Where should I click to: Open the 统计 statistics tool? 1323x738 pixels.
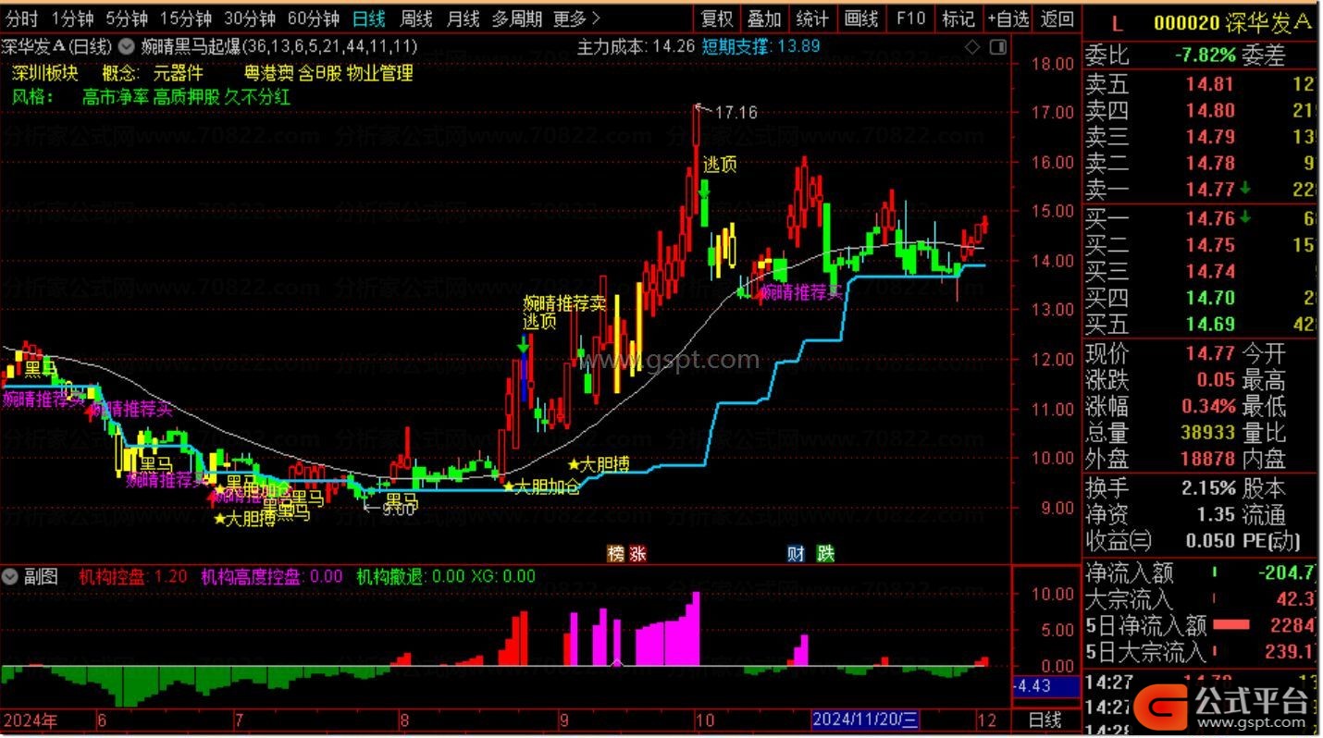(812, 18)
